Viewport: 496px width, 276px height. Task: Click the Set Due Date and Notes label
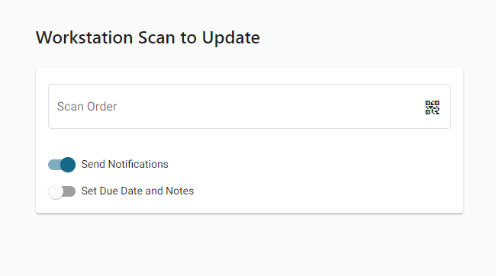(x=137, y=191)
